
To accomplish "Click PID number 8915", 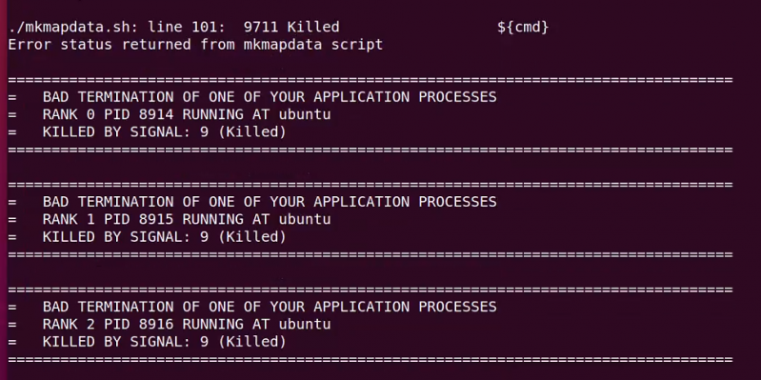I will (x=156, y=219).
